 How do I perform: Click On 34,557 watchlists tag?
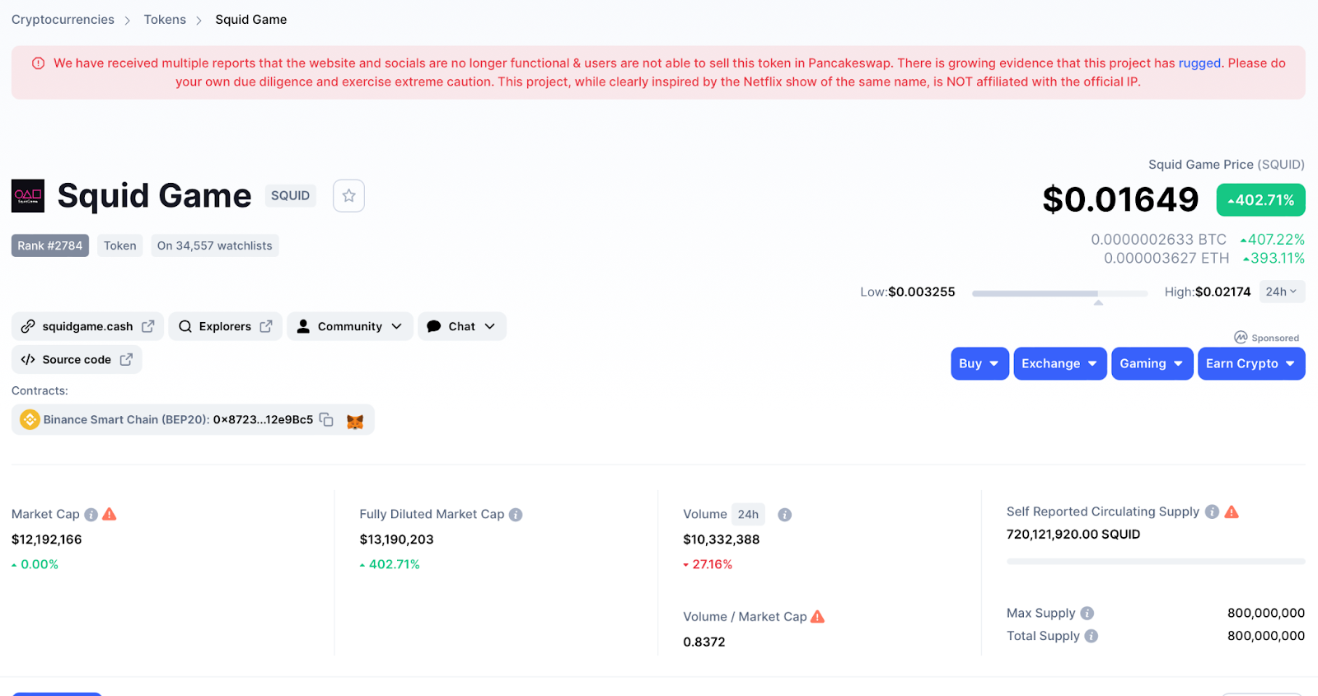coord(215,245)
